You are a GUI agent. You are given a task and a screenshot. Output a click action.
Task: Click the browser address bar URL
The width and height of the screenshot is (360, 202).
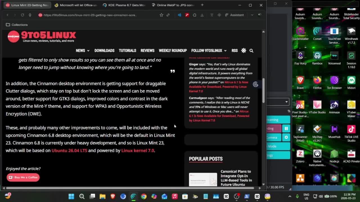coord(90,15)
